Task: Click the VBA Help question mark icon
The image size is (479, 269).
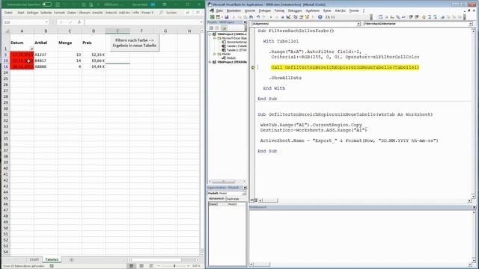Action: click(320, 17)
